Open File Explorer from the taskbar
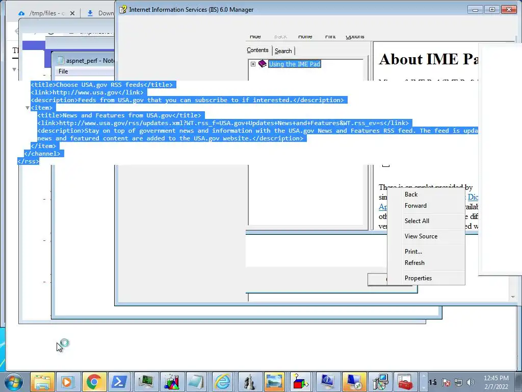The image size is (522, 392). (42, 382)
